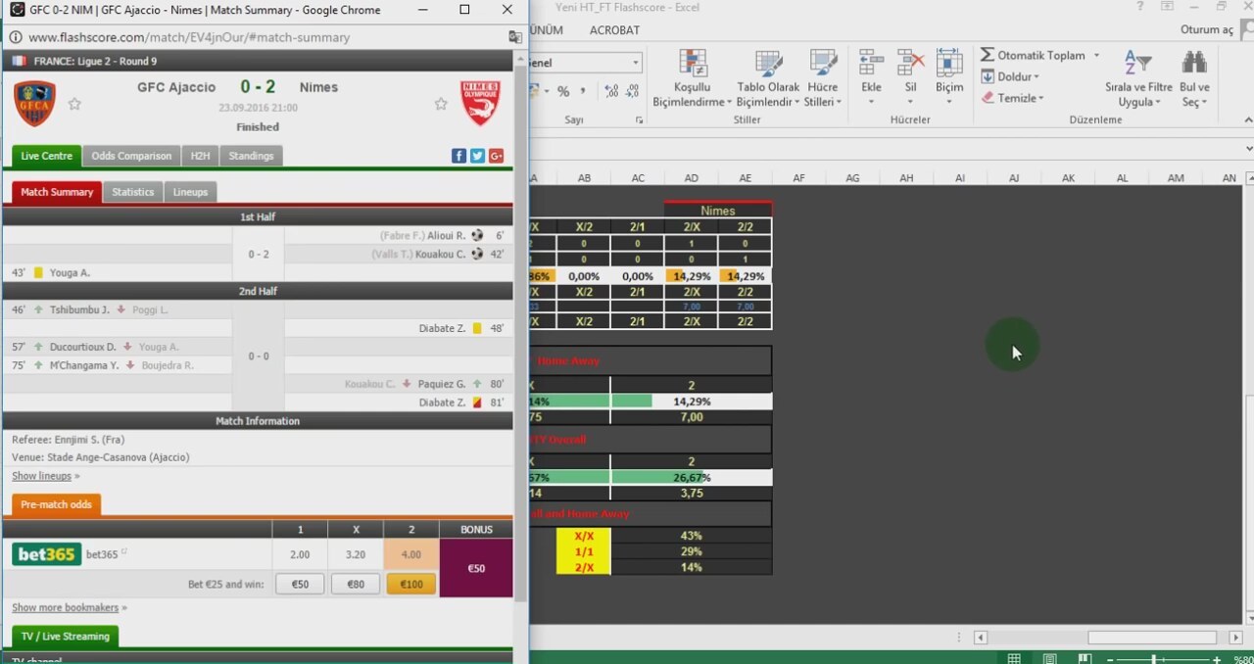This screenshot has width=1254, height=664.
Task: Click the Biçim format cells icon
Action: tap(949, 64)
